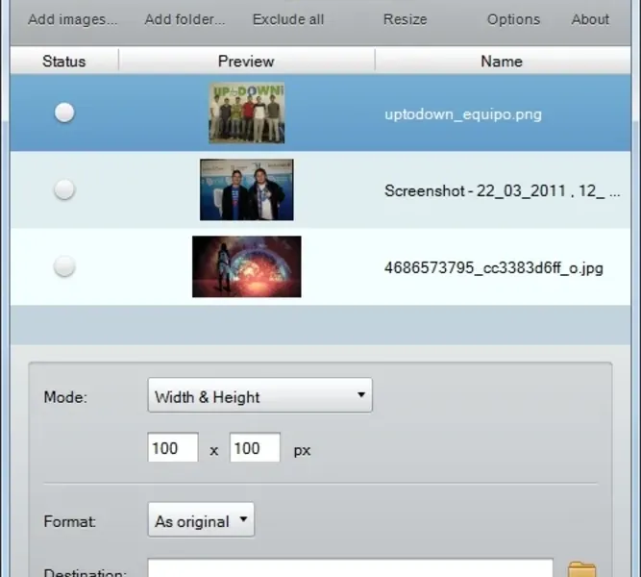
Task: Select file name uptodown_equipo.png
Action: 463,114
